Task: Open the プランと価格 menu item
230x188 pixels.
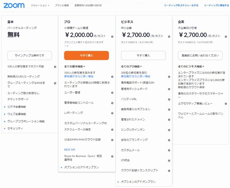Action: 62,5
